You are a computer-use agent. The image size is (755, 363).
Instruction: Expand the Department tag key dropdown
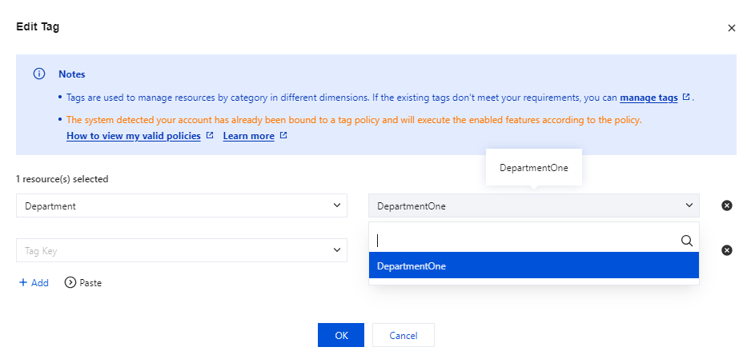[x=182, y=205]
